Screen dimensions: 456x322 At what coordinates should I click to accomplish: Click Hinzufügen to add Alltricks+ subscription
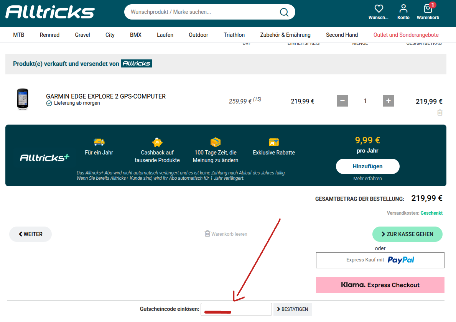point(367,166)
